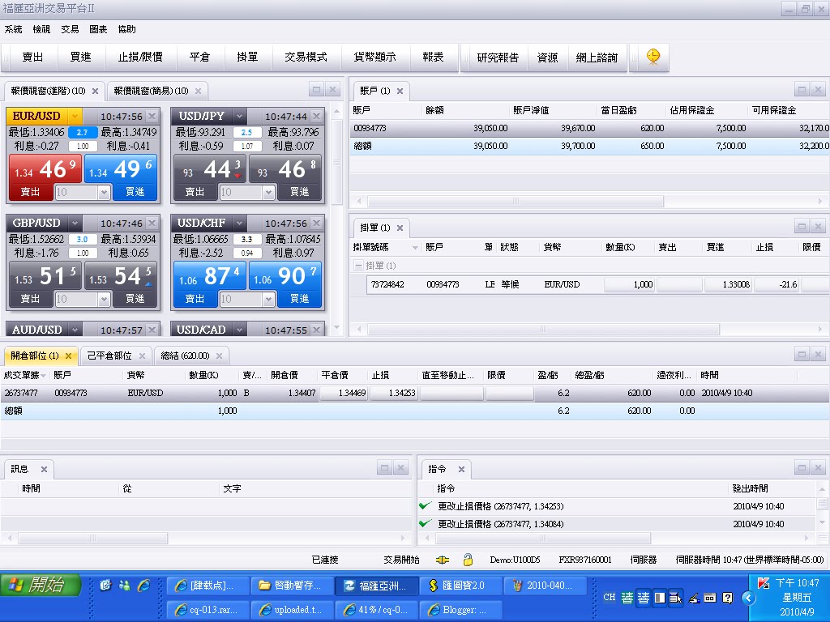The image size is (830, 622).
Task: Open GBP/USD lot size dropdown
Action: pyautogui.click(x=104, y=300)
